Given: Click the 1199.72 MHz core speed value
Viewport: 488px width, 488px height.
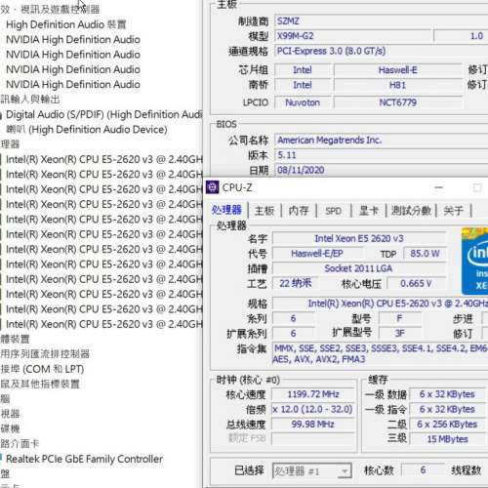Looking at the screenshot, I should 313,394.
